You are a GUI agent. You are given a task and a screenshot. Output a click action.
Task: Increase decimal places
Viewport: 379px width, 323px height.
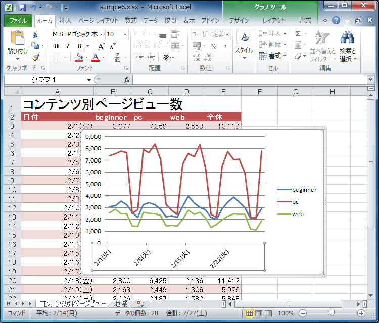click(x=197, y=58)
